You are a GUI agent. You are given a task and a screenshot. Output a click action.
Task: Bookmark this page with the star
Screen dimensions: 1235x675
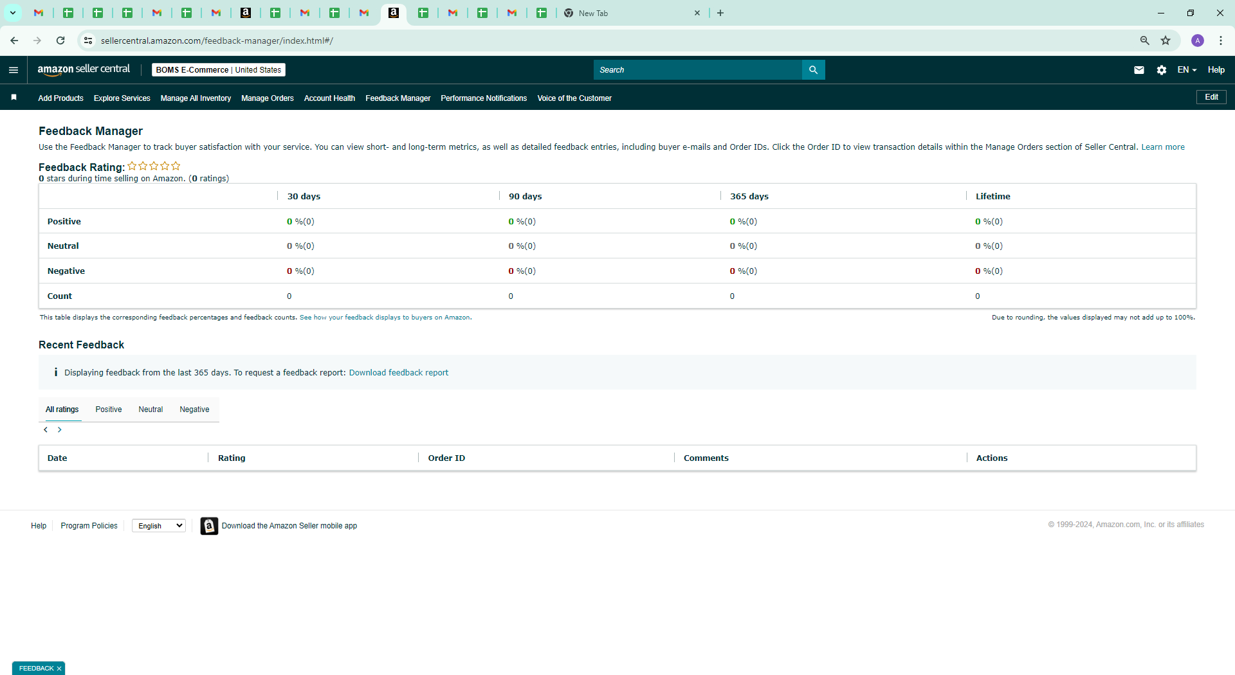point(1166,40)
